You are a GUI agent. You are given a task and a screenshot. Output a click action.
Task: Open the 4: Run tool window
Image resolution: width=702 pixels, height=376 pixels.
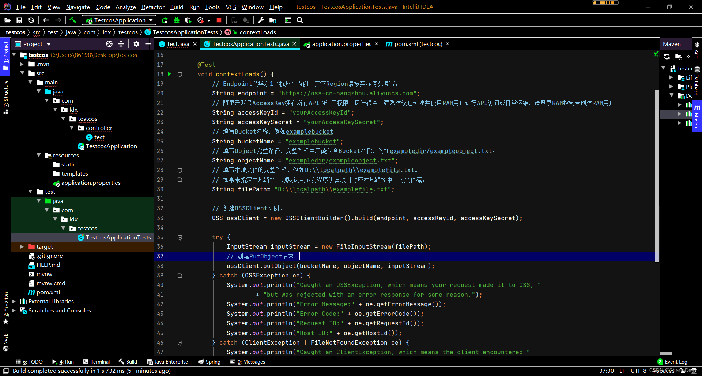click(63, 362)
